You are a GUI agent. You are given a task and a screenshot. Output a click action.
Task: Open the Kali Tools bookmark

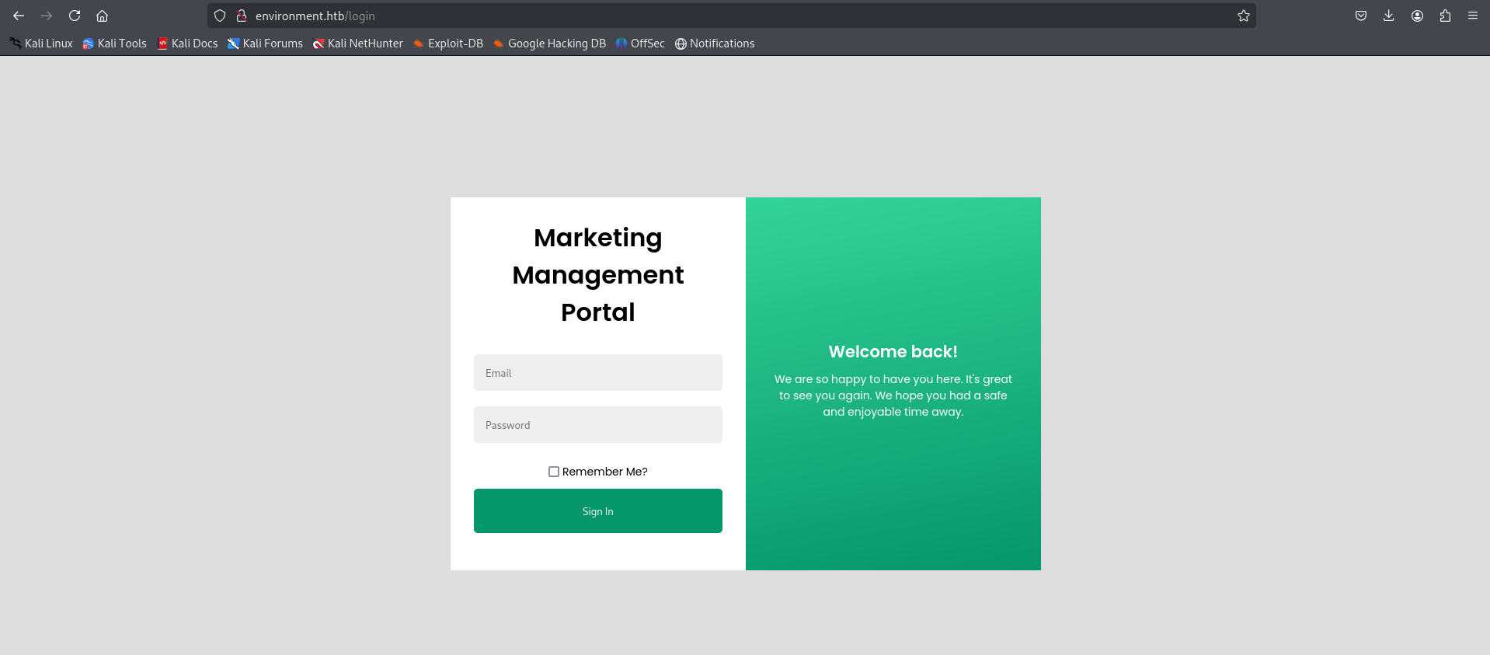[x=115, y=44]
